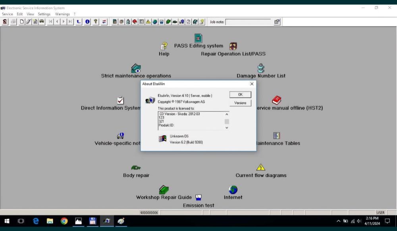Screen dimensions: 397x231
Task: Confirm About ElsaWin dialog with OK
Action: click(240, 95)
